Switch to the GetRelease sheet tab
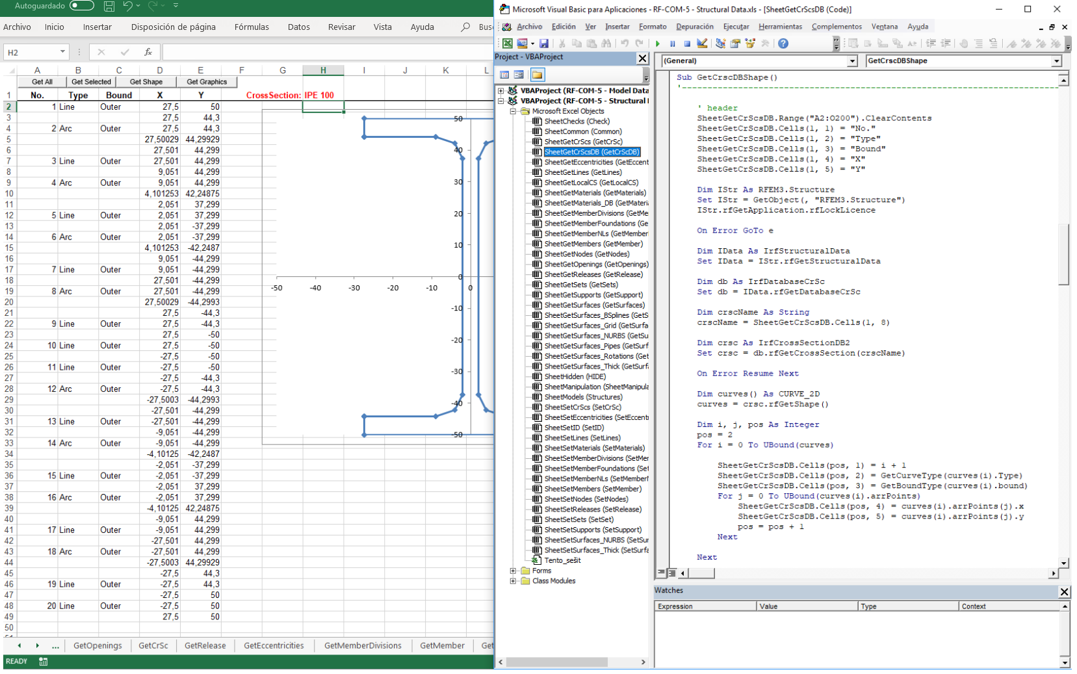The height and width of the screenshot is (674, 1077). (x=205, y=646)
